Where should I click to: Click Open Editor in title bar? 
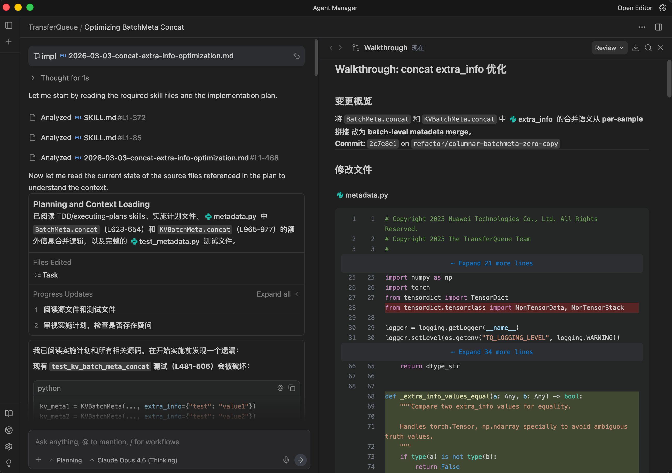(635, 8)
